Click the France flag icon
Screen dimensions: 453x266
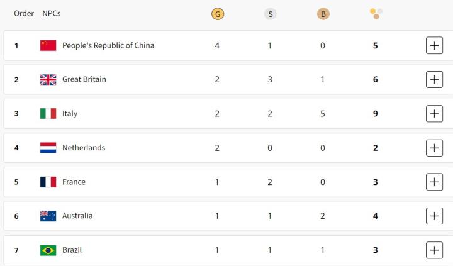pyautogui.click(x=48, y=182)
